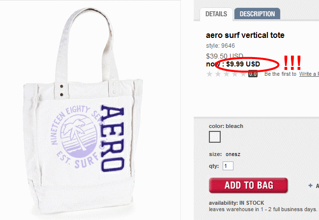
Task: Click the qty input field
Action: [228, 166]
